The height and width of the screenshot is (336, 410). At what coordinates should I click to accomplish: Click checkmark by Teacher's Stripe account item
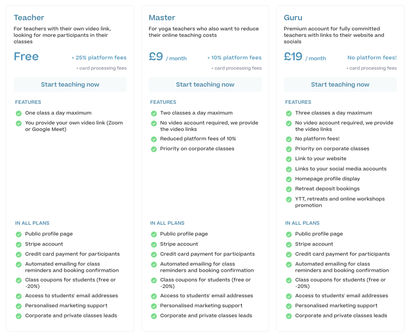(x=19, y=244)
